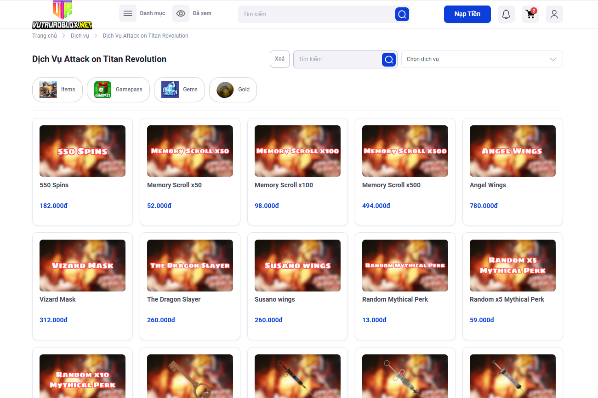Open the Memory Scroll x100 thumbnail
Screen dimensions: 598x398
298,151
